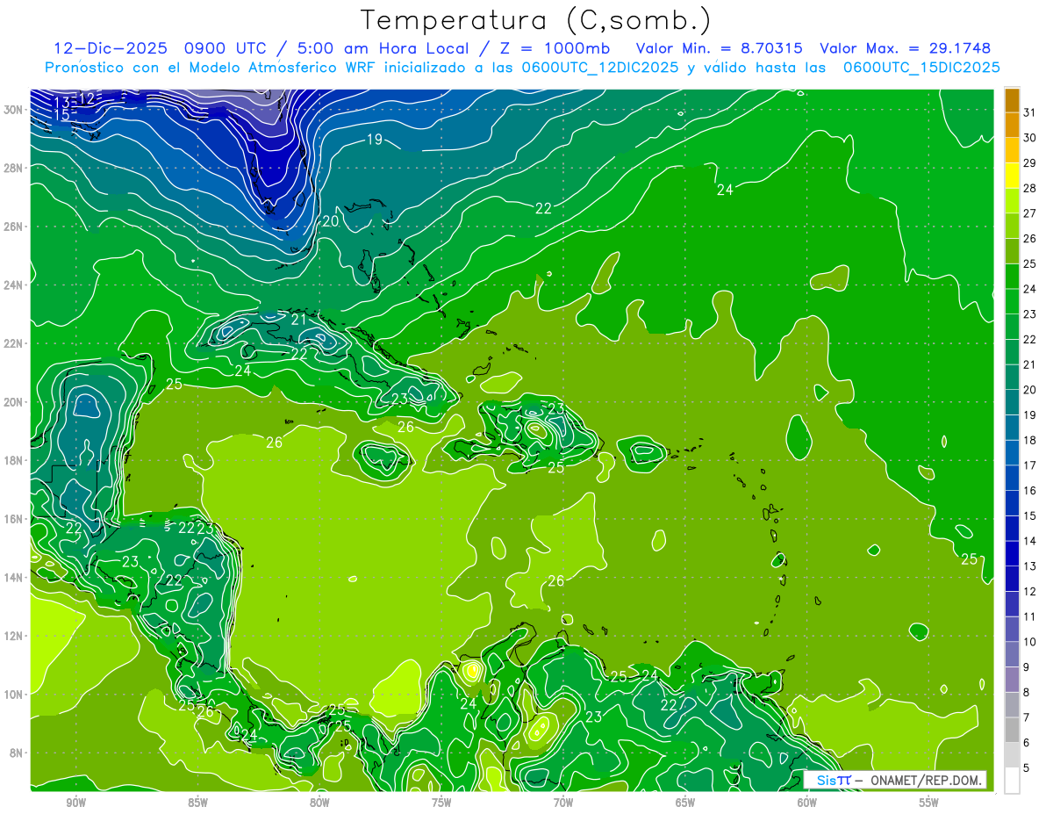The width and height of the screenshot is (1053, 814).
Task: Click the '12N' latitude axis label
Action: coord(15,636)
